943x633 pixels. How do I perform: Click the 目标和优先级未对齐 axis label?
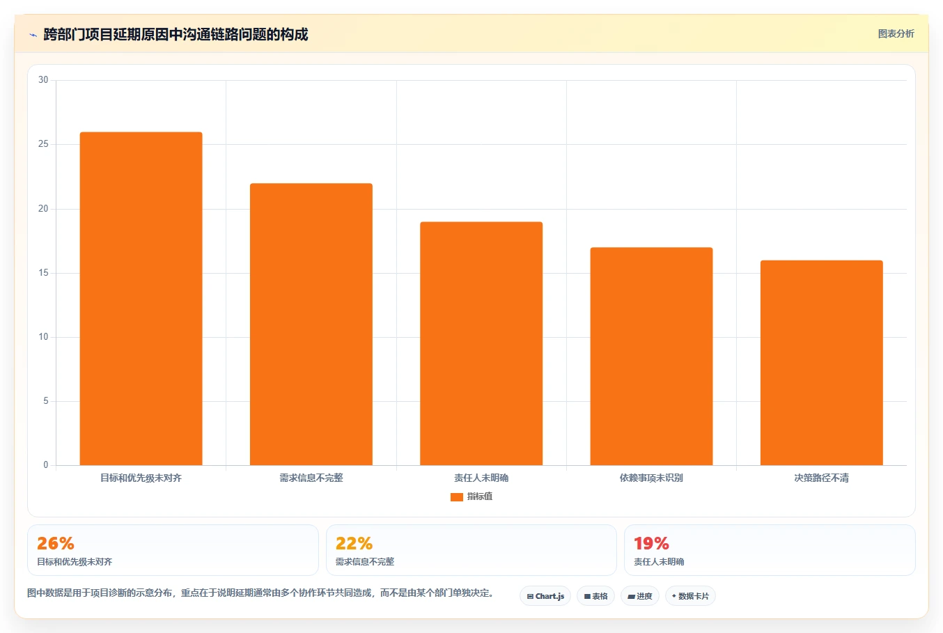click(141, 478)
